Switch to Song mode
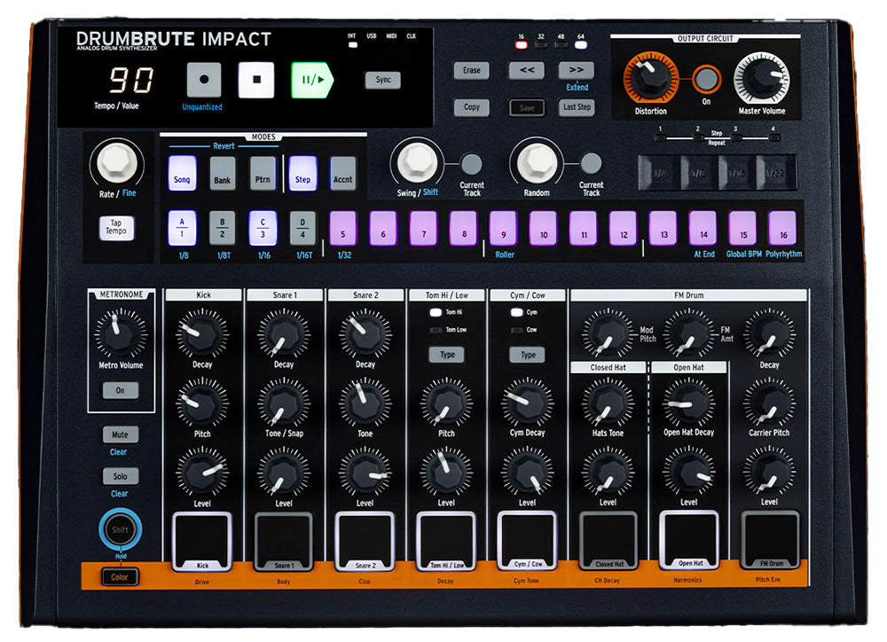Screen dimensions: 887x642 coord(182,176)
